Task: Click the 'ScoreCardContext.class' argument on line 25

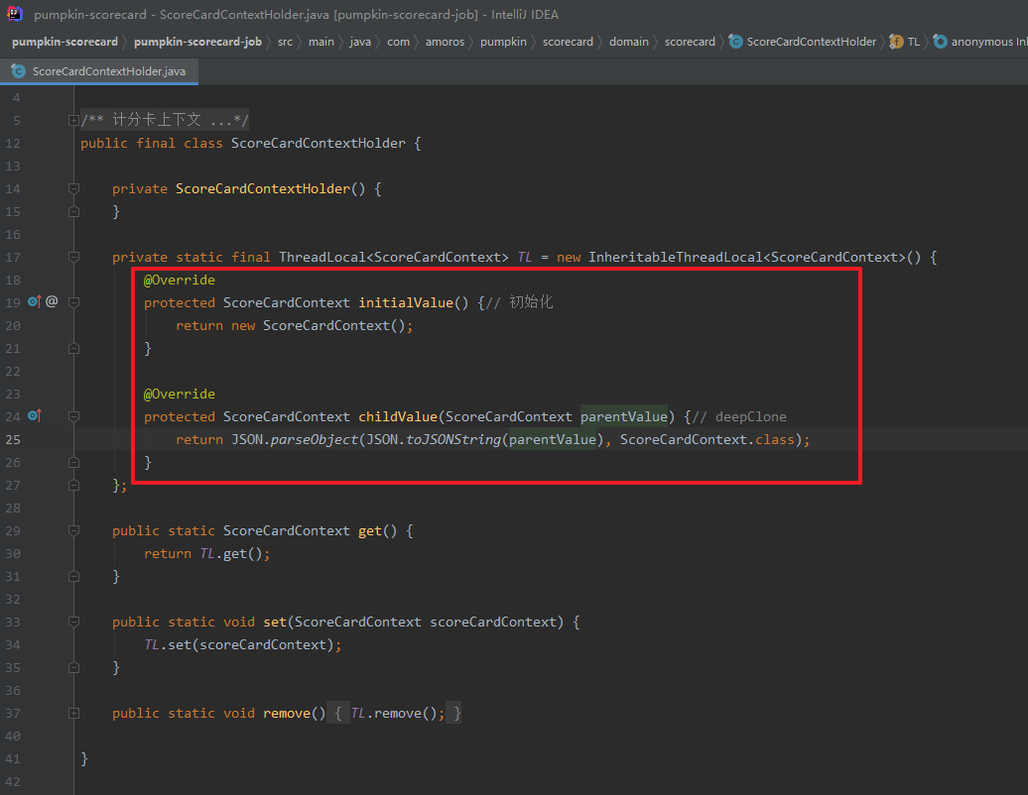Action: click(707, 439)
